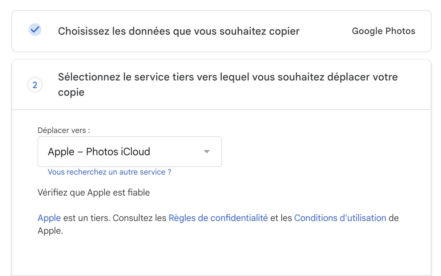The width and height of the screenshot is (441, 276).
Task: Open the "Conditions d'utilisation" link
Action: coord(340,218)
